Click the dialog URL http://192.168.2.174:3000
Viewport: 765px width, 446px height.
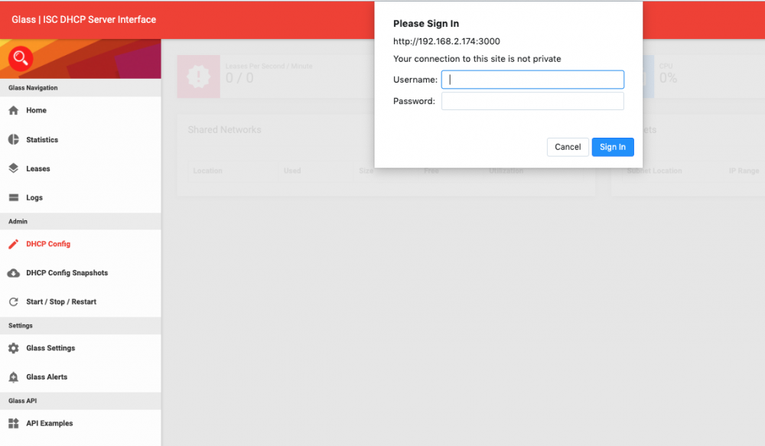447,41
